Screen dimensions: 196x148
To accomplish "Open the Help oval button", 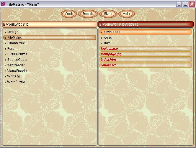I will tap(126, 14).
